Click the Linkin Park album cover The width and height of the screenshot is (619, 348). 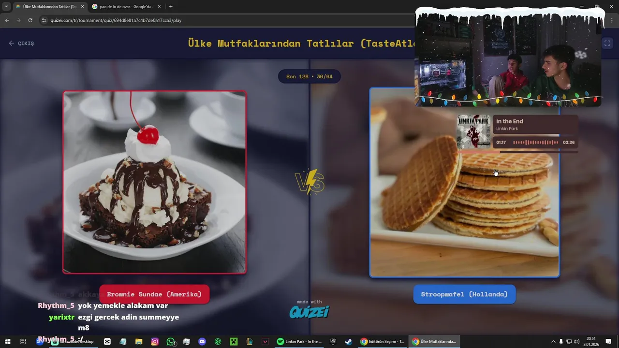[474, 131]
